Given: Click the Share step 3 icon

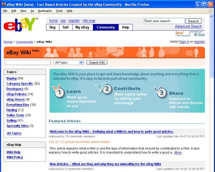Looking at the screenshot, I should click(x=160, y=92).
